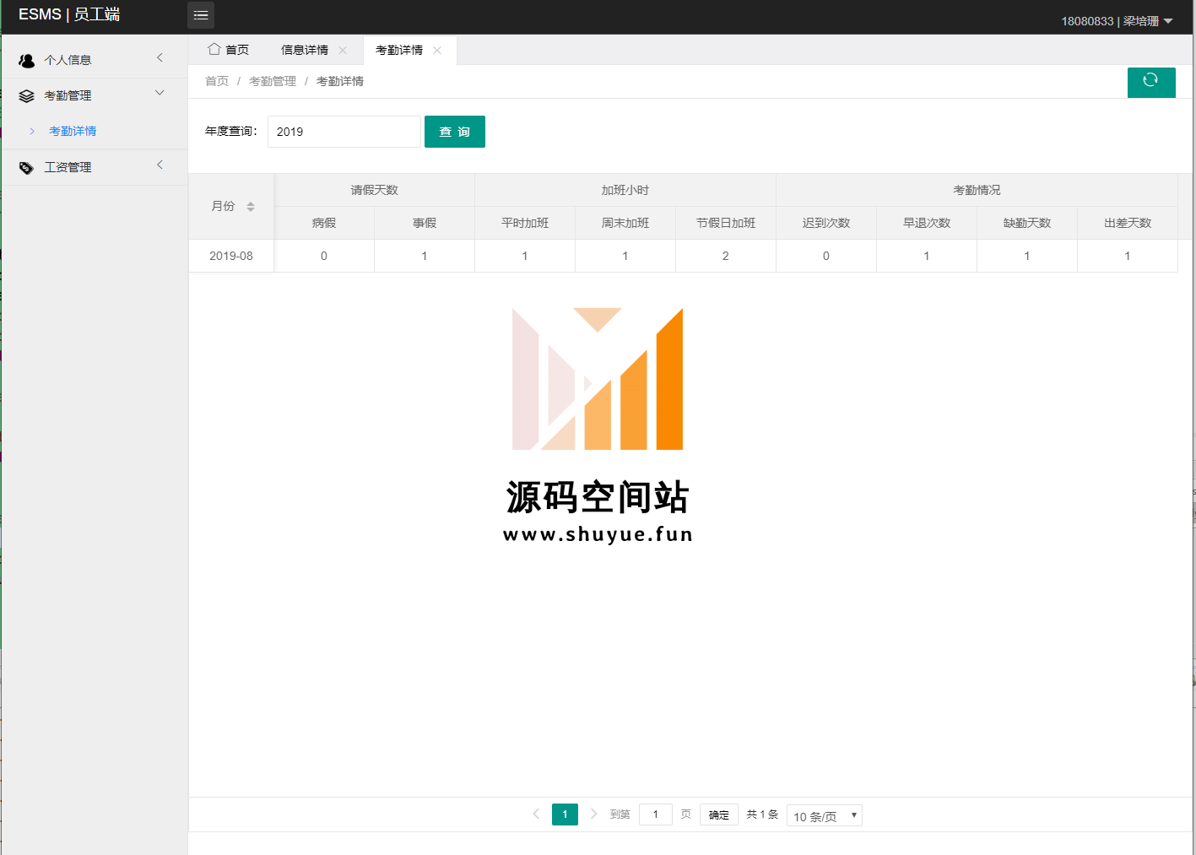Click the 首页 breadcrumb link
Image resolution: width=1196 pixels, height=855 pixels.
[x=217, y=82]
